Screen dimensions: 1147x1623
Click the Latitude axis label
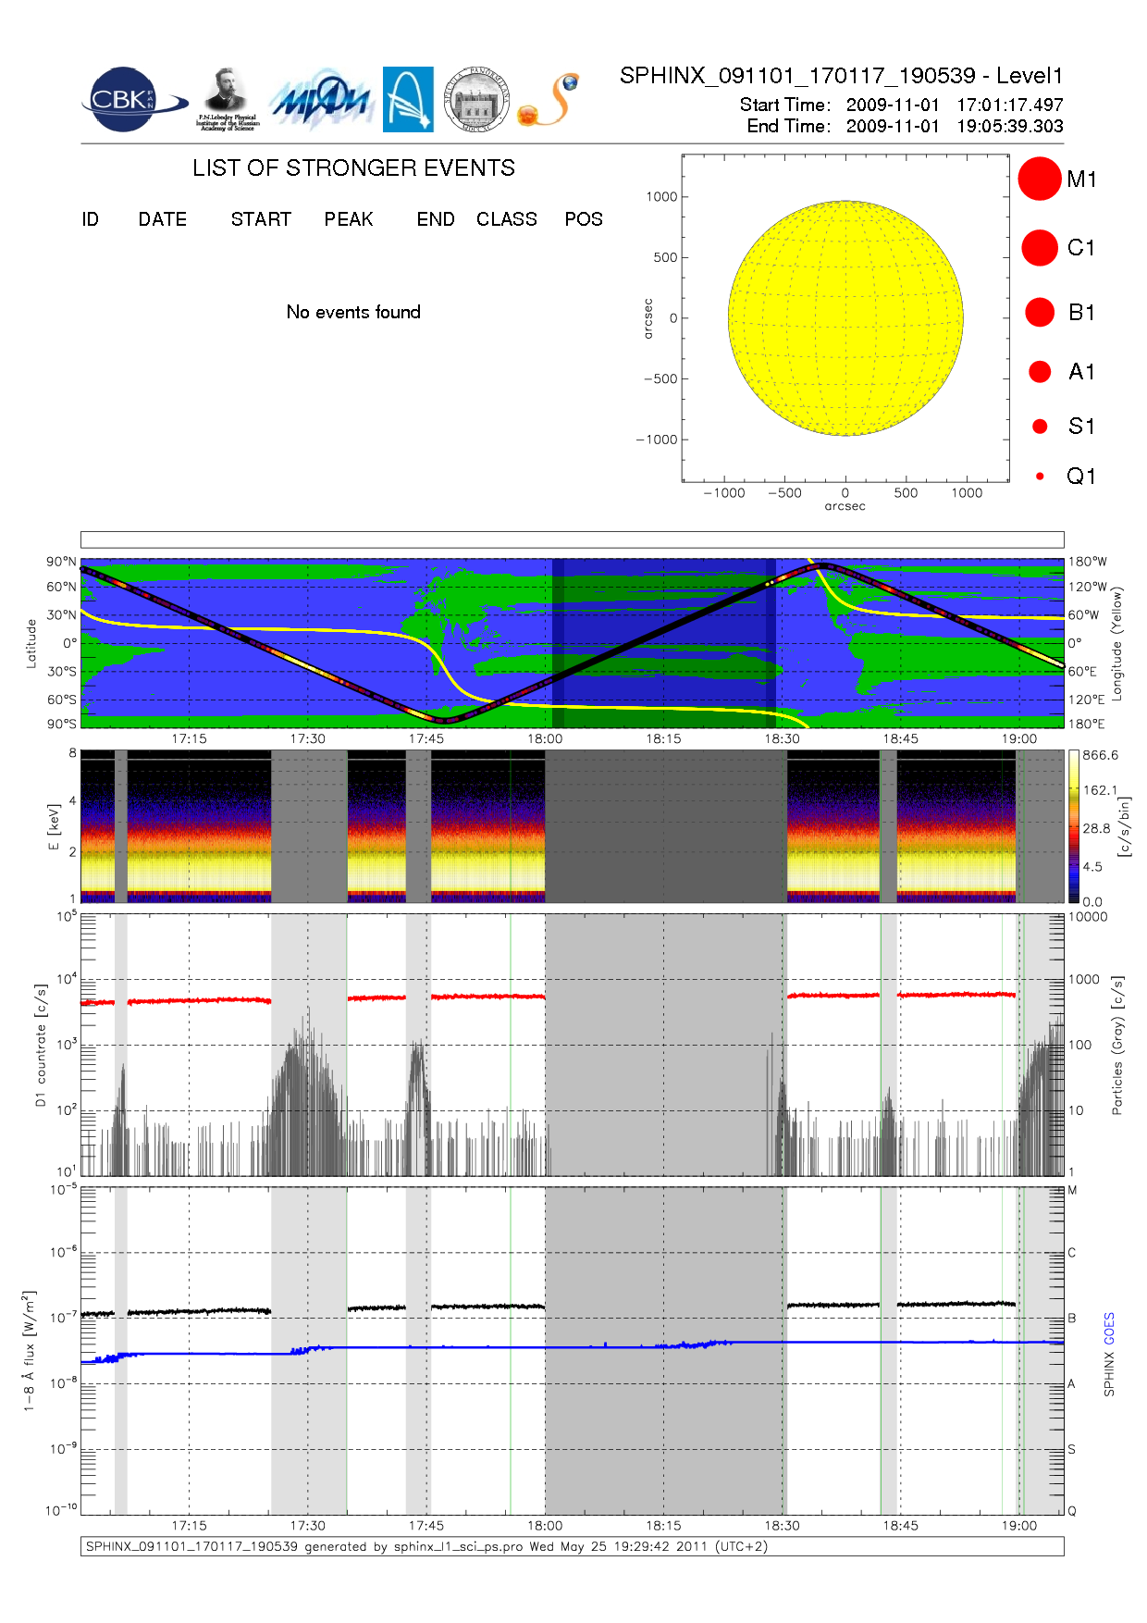click(x=31, y=643)
